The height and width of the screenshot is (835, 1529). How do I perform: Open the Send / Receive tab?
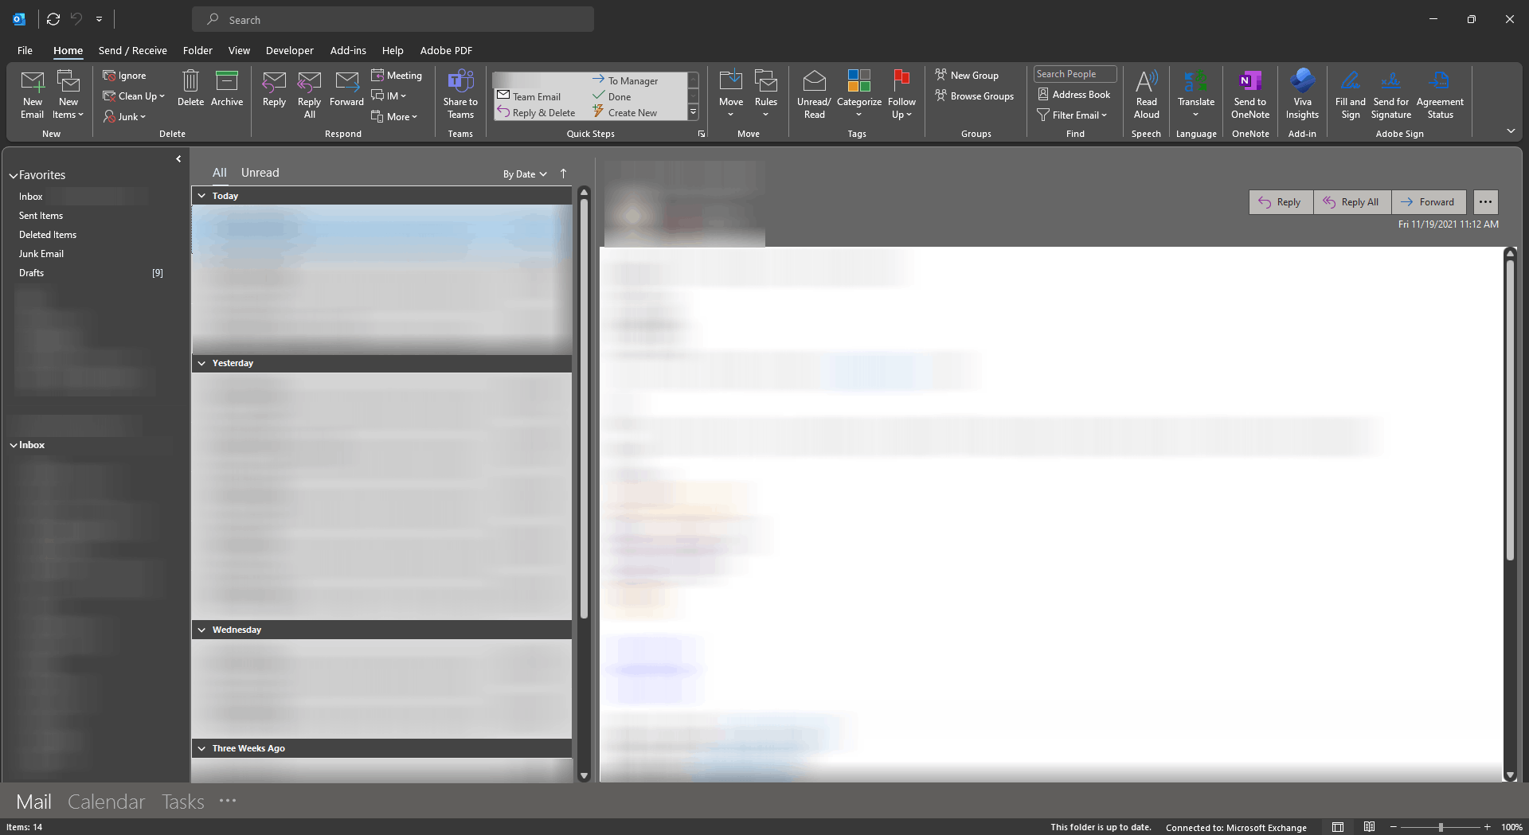(133, 50)
